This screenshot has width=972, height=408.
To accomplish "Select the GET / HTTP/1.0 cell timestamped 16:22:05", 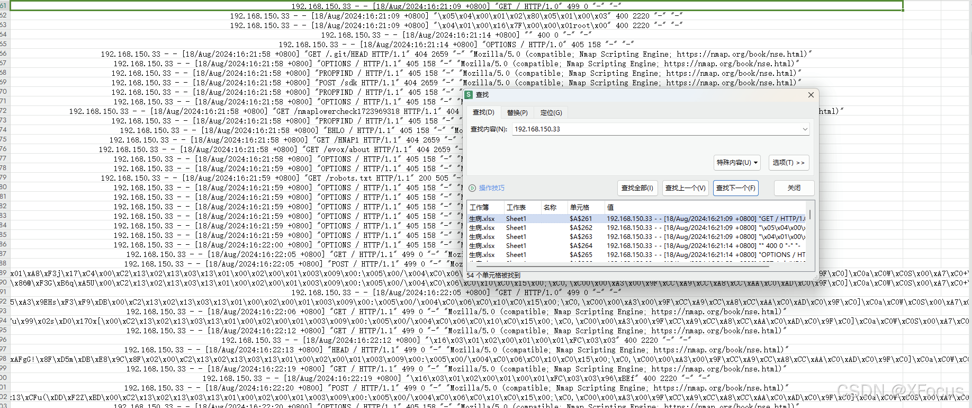I will click(456, 292).
